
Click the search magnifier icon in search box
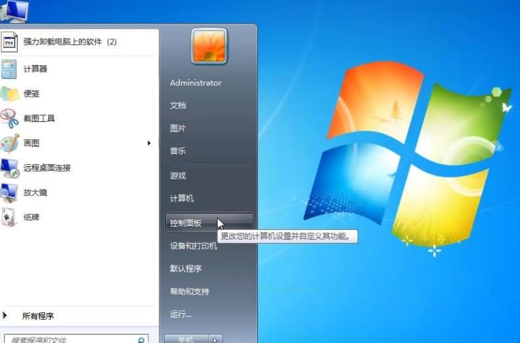coord(141,340)
